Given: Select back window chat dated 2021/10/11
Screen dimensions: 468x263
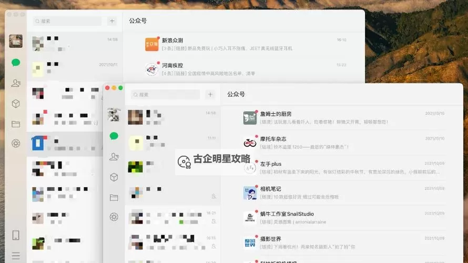Looking at the screenshot, I should 75,69.
